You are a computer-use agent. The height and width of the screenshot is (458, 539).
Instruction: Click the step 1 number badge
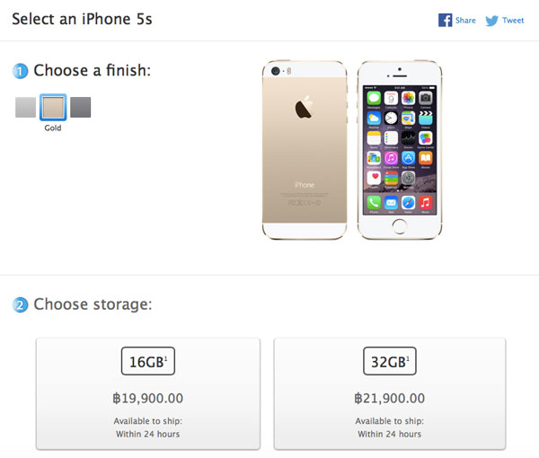pyautogui.click(x=21, y=71)
